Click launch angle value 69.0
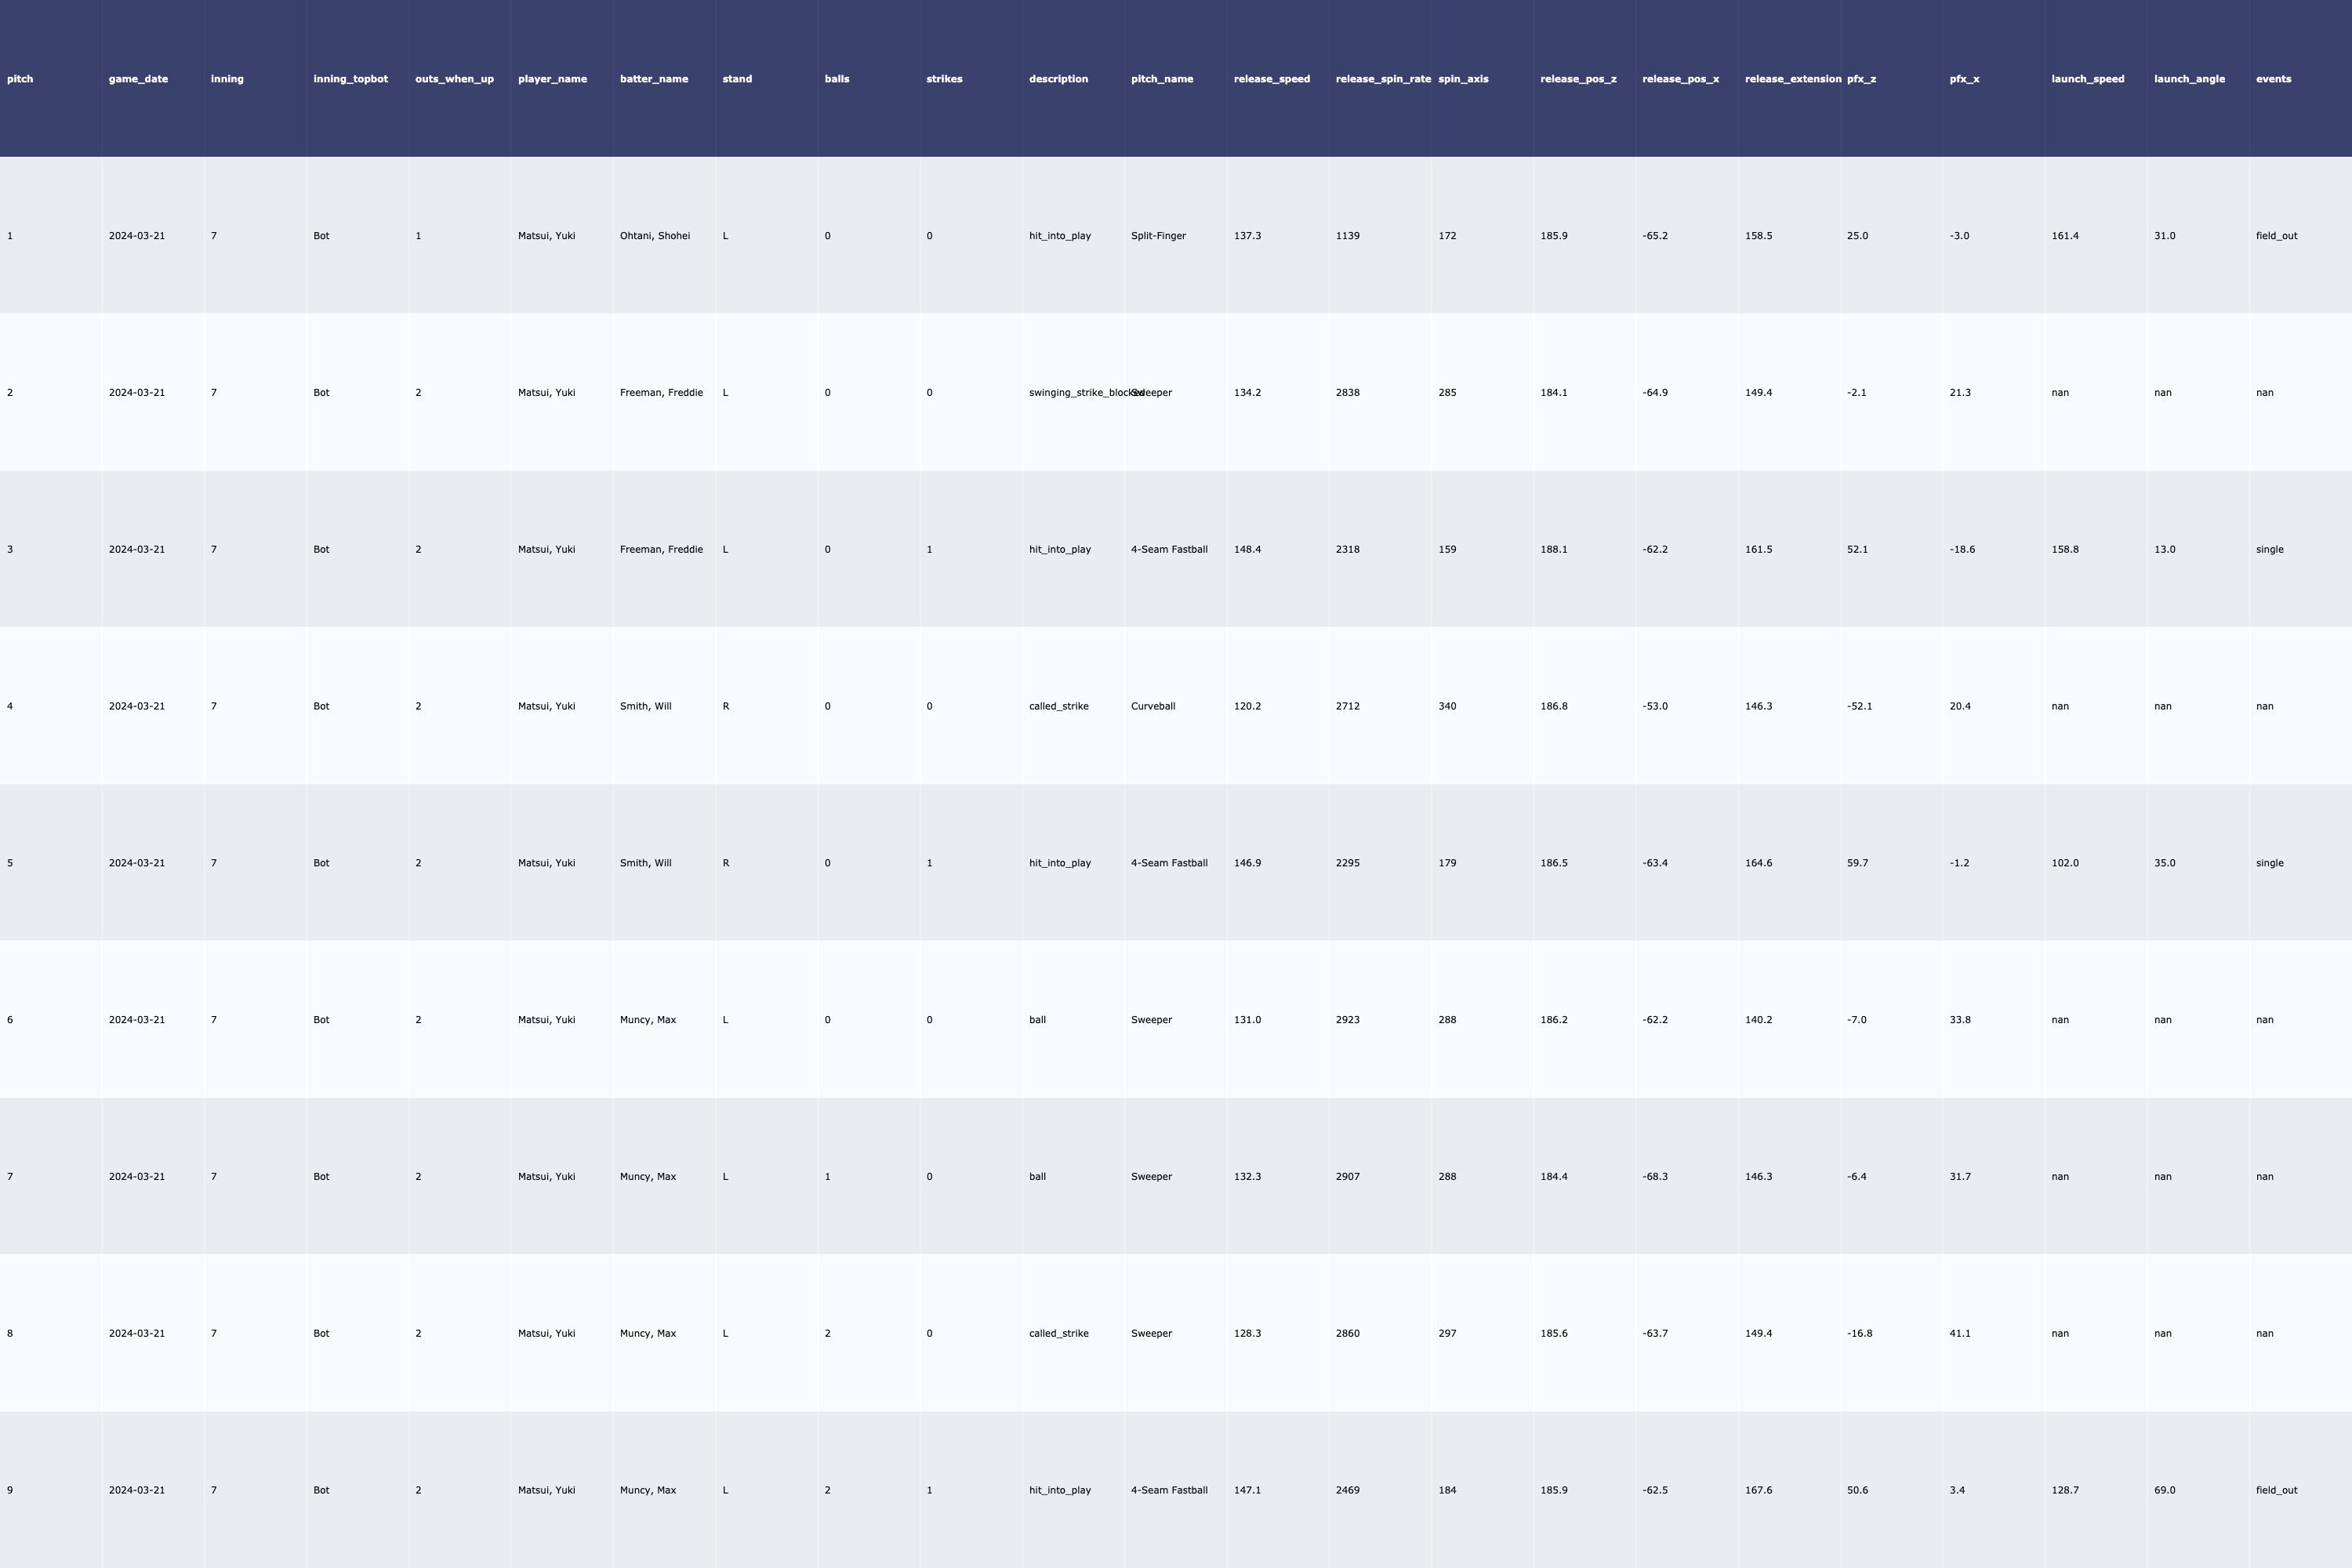This screenshot has width=2352, height=1568. pos(2164,1490)
